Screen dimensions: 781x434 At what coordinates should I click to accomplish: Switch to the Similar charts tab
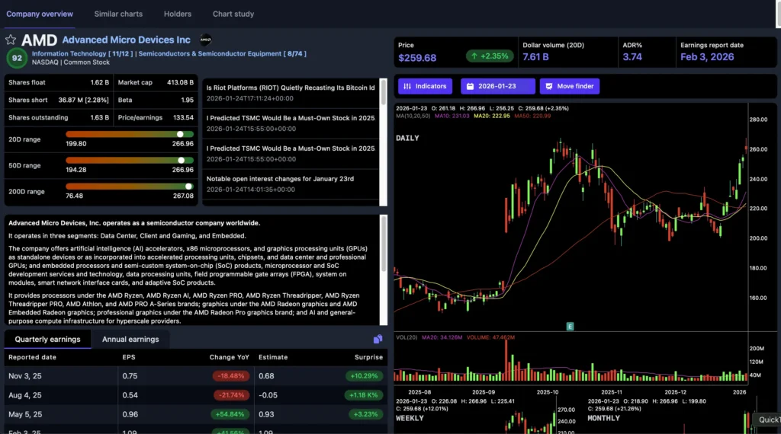click(118, 14)
